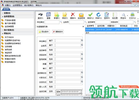This screenshot has height=100, width=139.
Task: Click the 弃审F11 undo-approval icon
Action: 98,15
